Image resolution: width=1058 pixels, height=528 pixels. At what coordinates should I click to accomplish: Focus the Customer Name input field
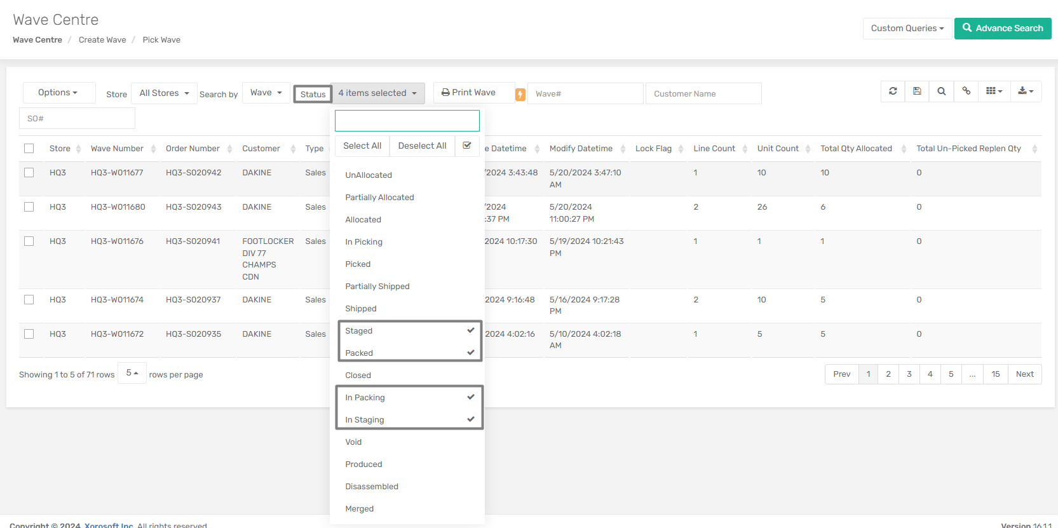[x=703, y=93]
